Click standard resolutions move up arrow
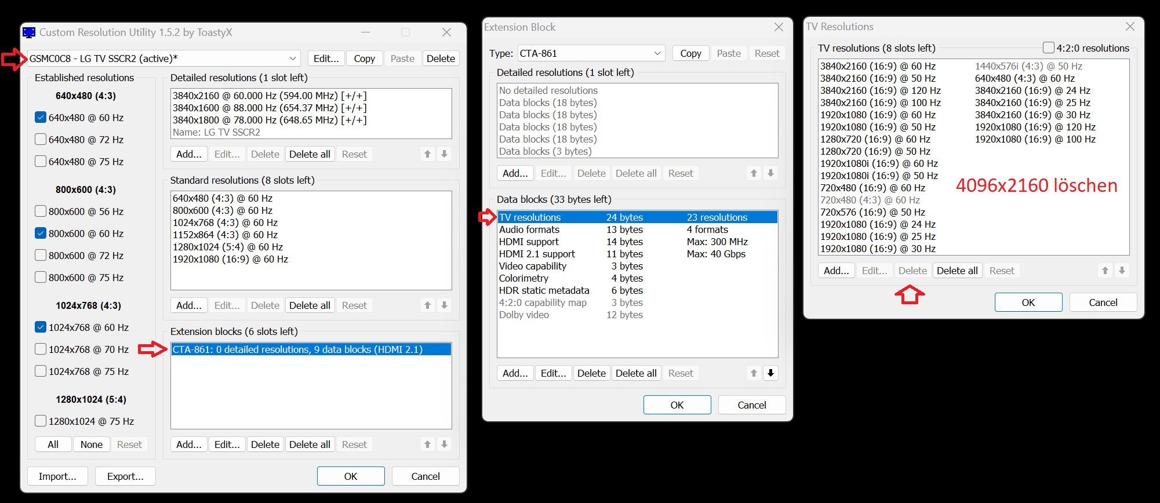 tap(427, 305)
